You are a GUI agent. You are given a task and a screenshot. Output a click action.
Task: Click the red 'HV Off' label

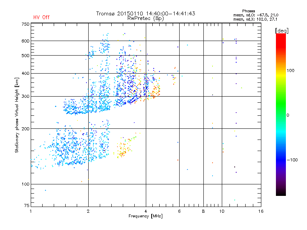[41, 17]
